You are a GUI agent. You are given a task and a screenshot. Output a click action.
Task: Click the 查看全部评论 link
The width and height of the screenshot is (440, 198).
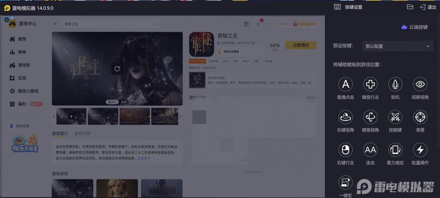coord(253,172)
